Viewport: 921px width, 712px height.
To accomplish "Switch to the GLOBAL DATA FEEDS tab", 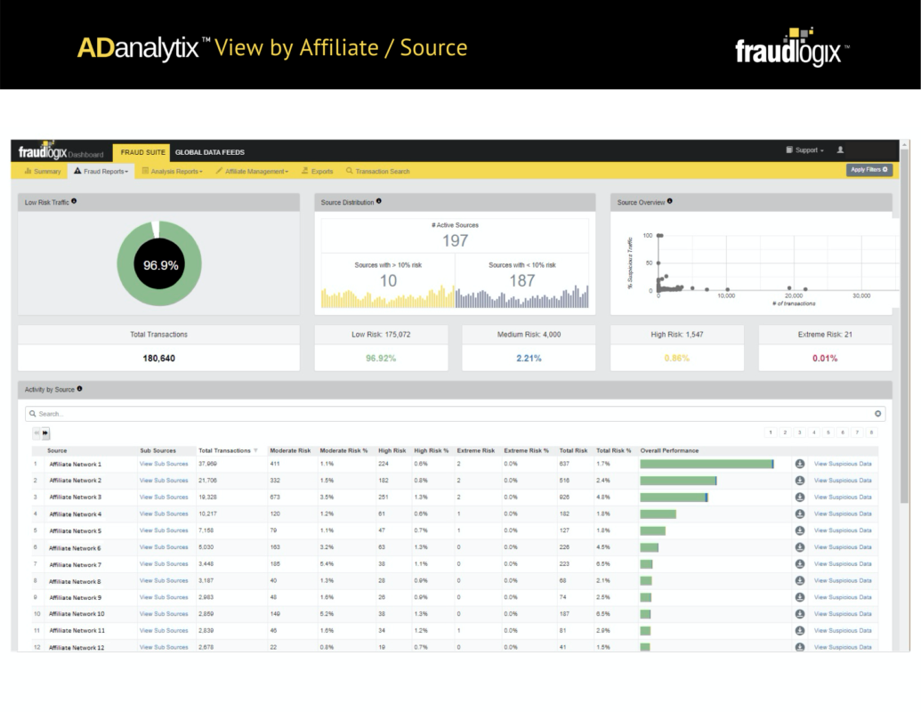I will tap(210, 152).
